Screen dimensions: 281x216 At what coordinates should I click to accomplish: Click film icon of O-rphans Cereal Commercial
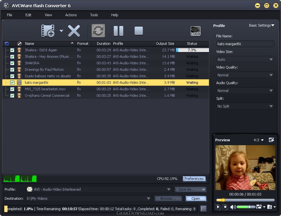[x=19, y=95]
